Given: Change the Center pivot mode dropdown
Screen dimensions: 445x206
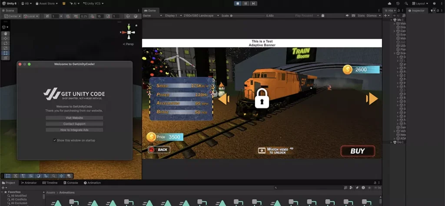Looking at the screenshot, I should (x=12, y=16).
